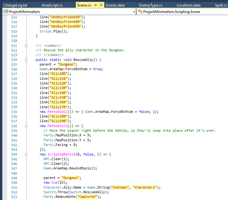Click the "Characters" string on line 551
Viewport: 228px width, 200px height.
145,187
